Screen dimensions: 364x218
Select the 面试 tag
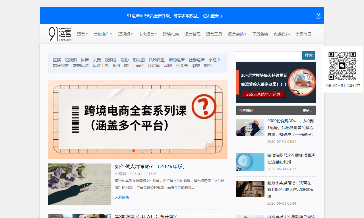[140, 66]
